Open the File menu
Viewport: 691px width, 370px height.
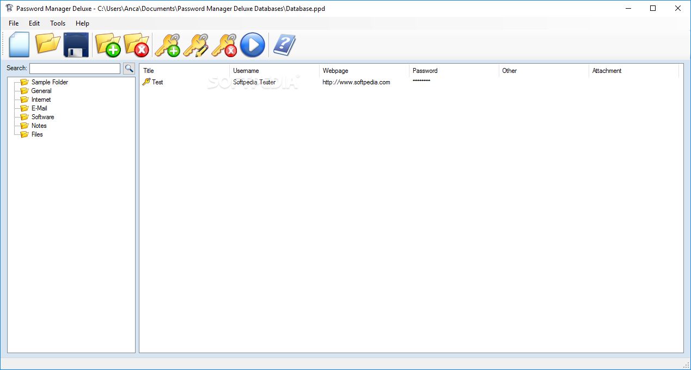click(14, 23)
